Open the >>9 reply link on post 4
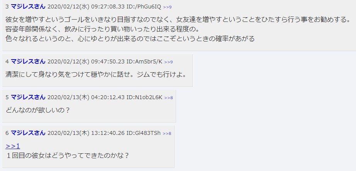The image size is (356, 171). [168, 61]
